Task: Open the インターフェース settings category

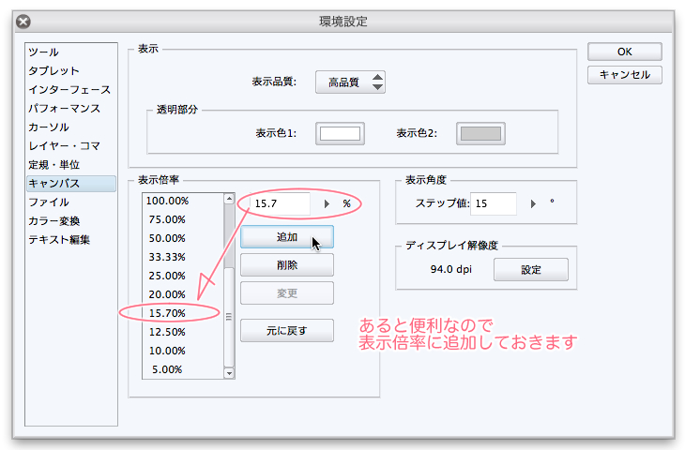Action: click(69, 89)
